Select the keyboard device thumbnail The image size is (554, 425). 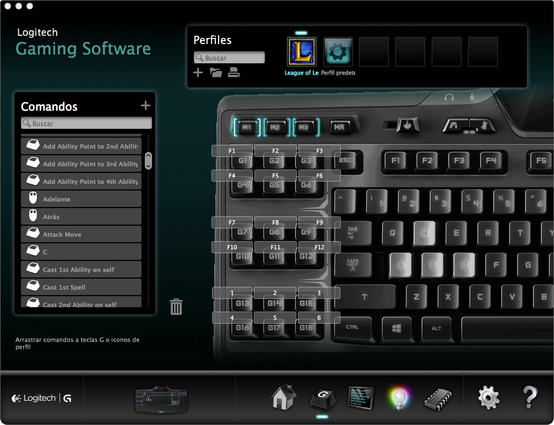pos(161,399)
